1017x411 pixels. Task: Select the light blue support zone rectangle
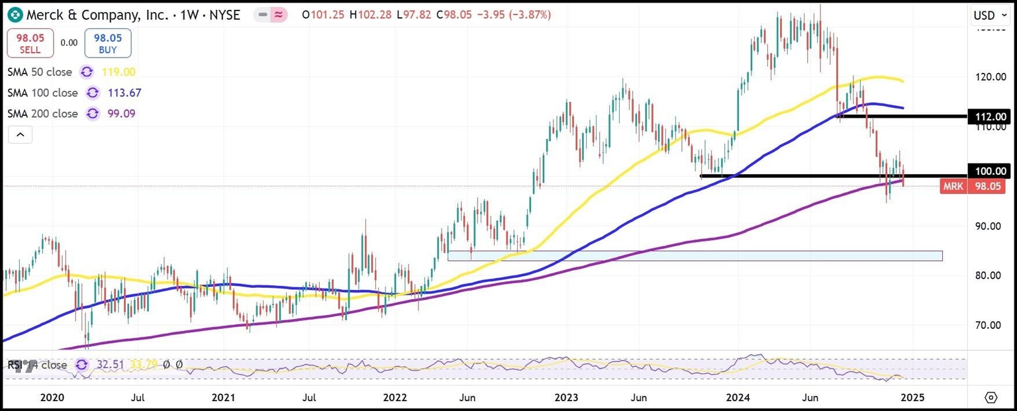point(695,255)
